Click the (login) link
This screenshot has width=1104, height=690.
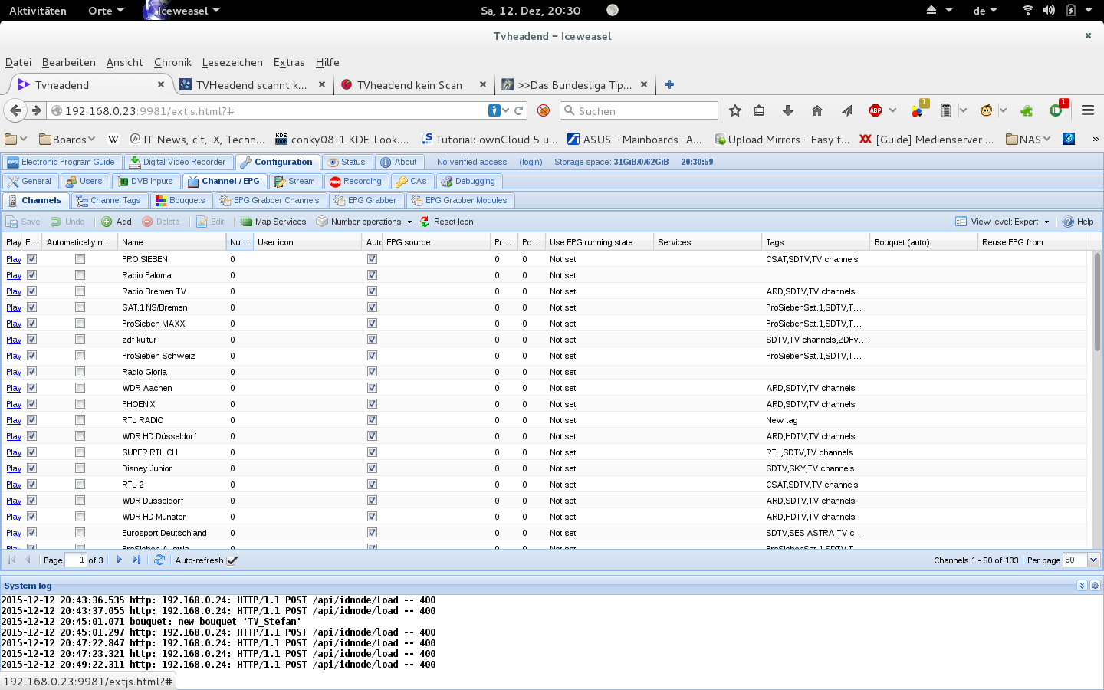tap(531, 162)
